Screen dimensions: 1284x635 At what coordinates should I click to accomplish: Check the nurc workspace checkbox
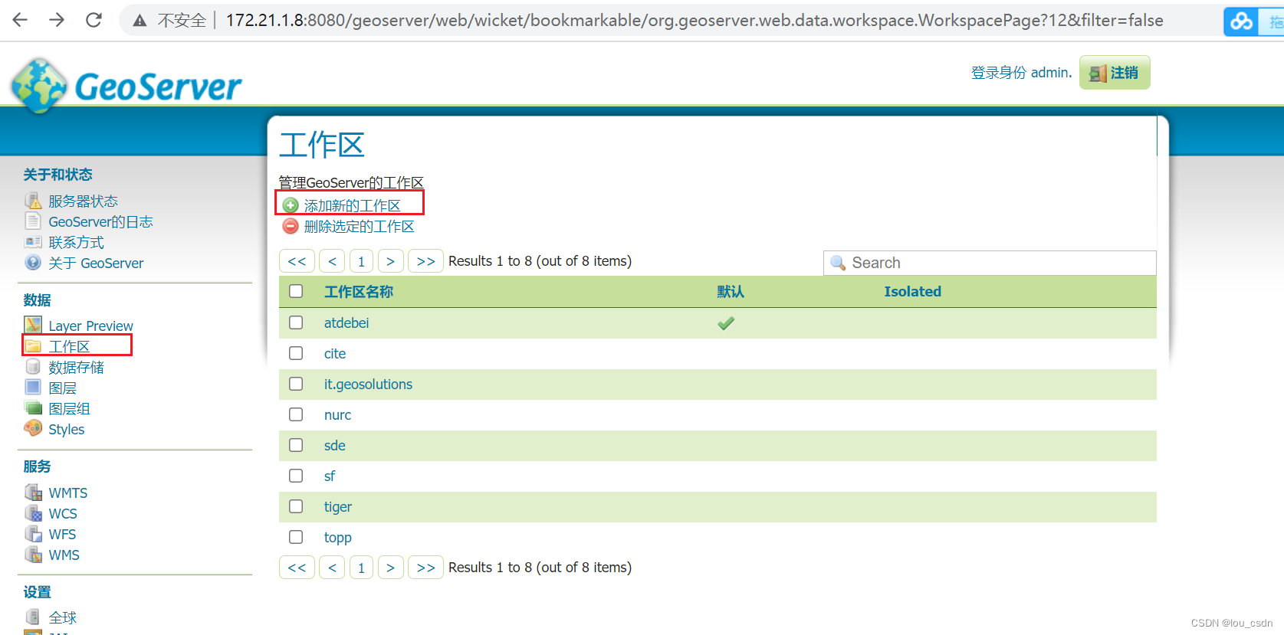[296, 414]
